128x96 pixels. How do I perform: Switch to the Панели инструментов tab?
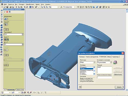click(x=92, y=57)
